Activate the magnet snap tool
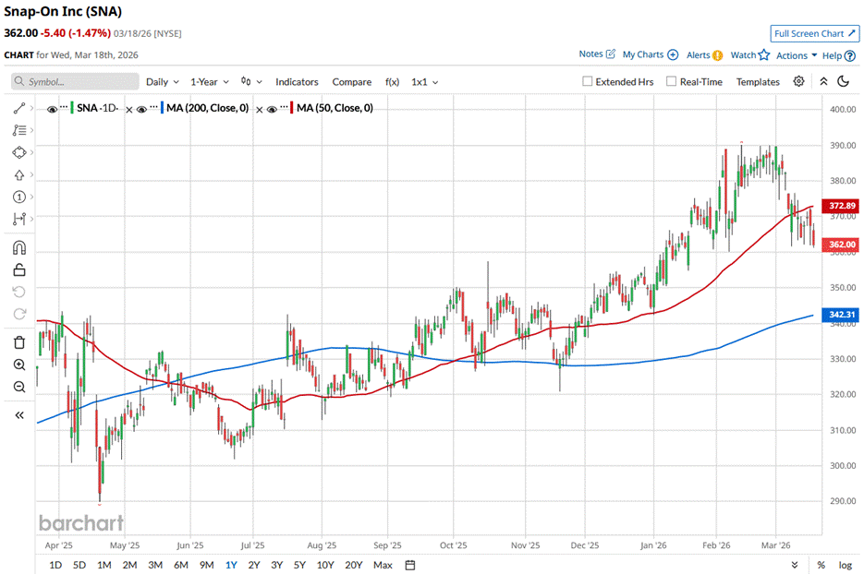864x574 pixels. tap(19, 248)
